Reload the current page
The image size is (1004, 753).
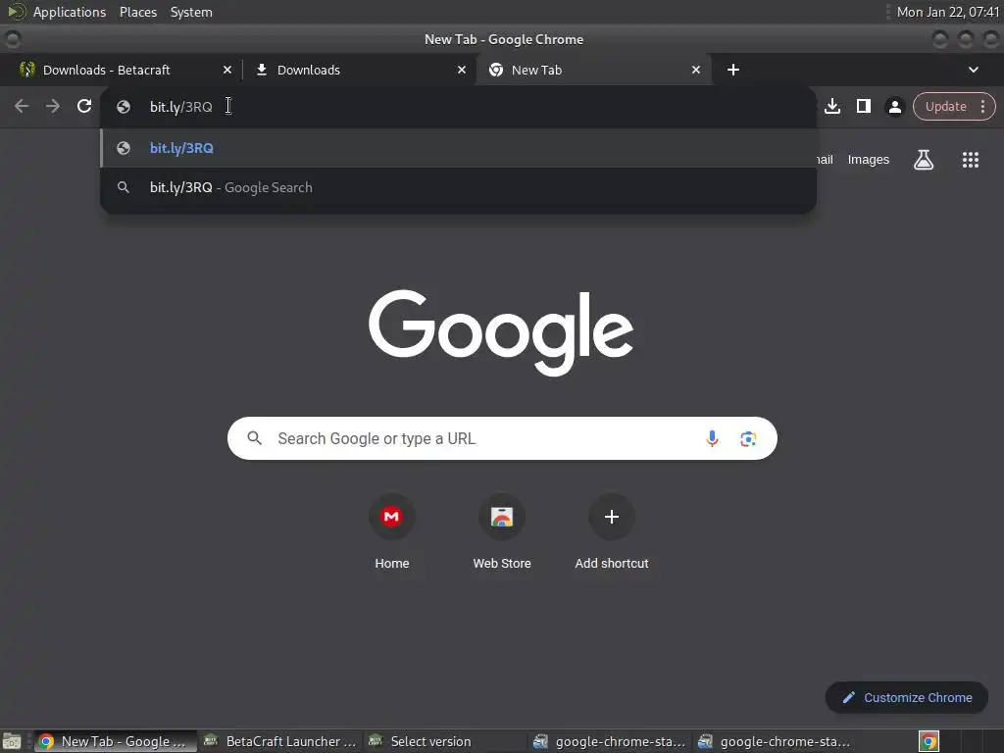[x=84, y=106]
